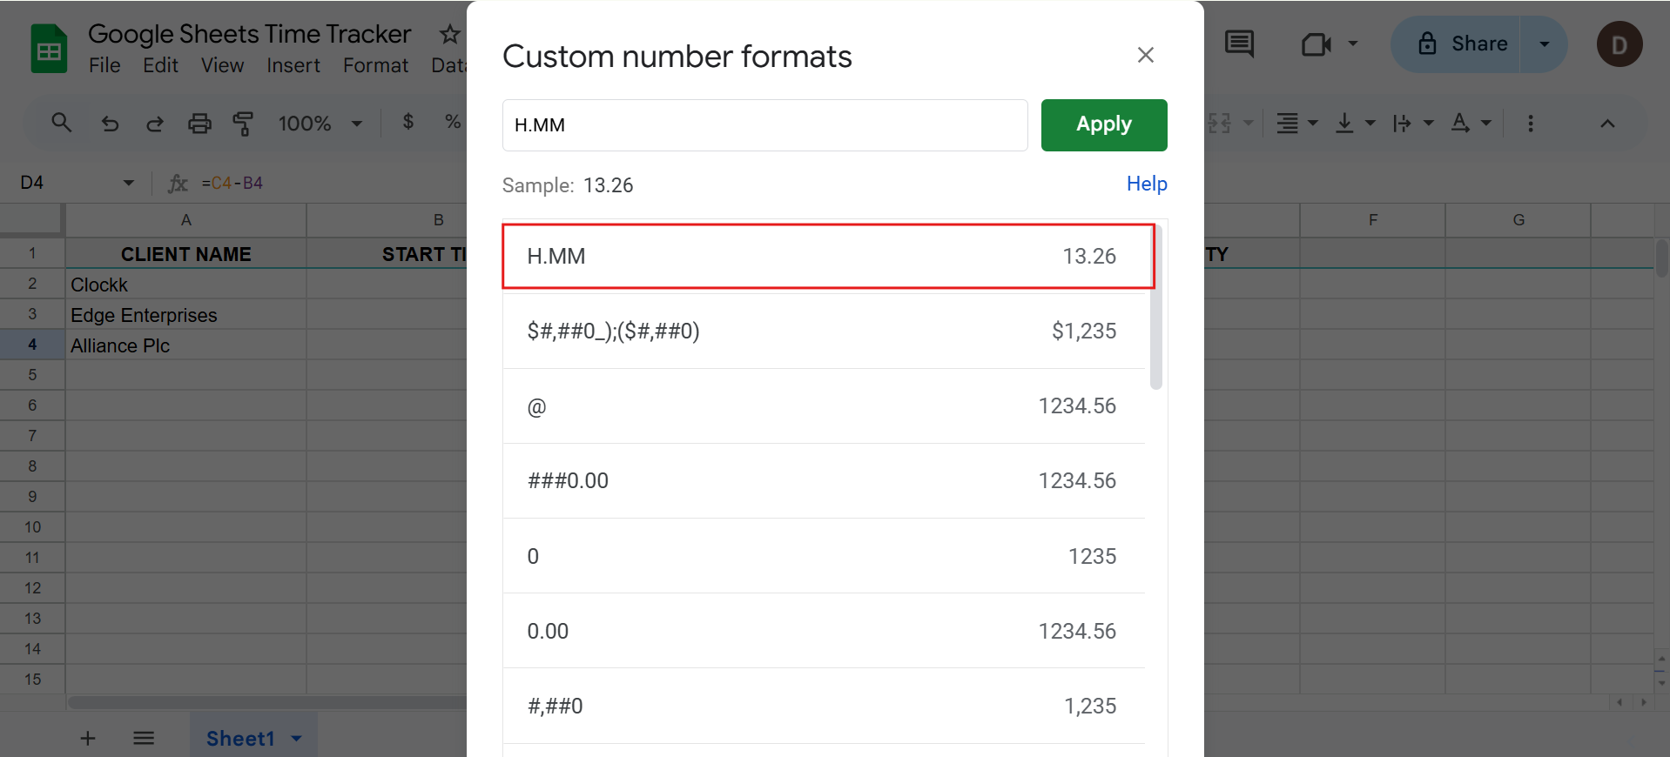Open the search menus magnifier
Screen dimensions: 1670x757
tap(61, 123)
